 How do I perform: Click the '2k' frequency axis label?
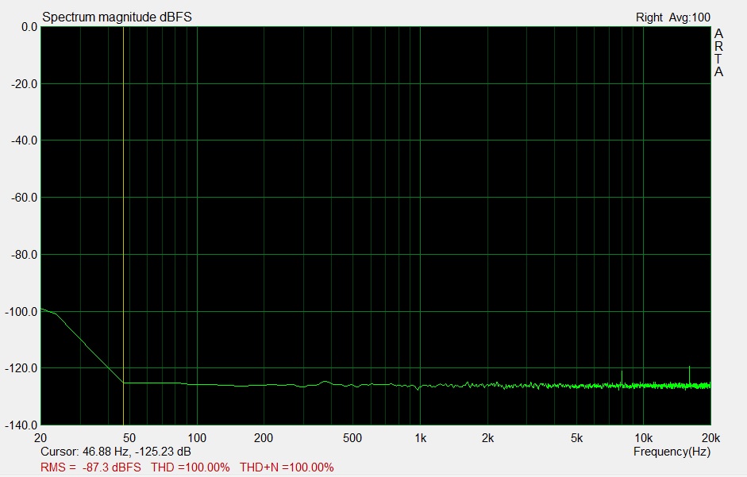pos(487,438)
